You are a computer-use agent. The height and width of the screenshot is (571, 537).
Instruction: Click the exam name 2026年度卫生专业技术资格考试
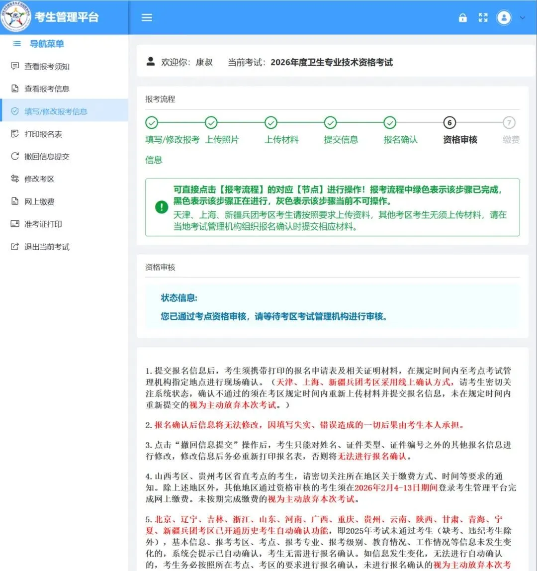pos(332,62)
